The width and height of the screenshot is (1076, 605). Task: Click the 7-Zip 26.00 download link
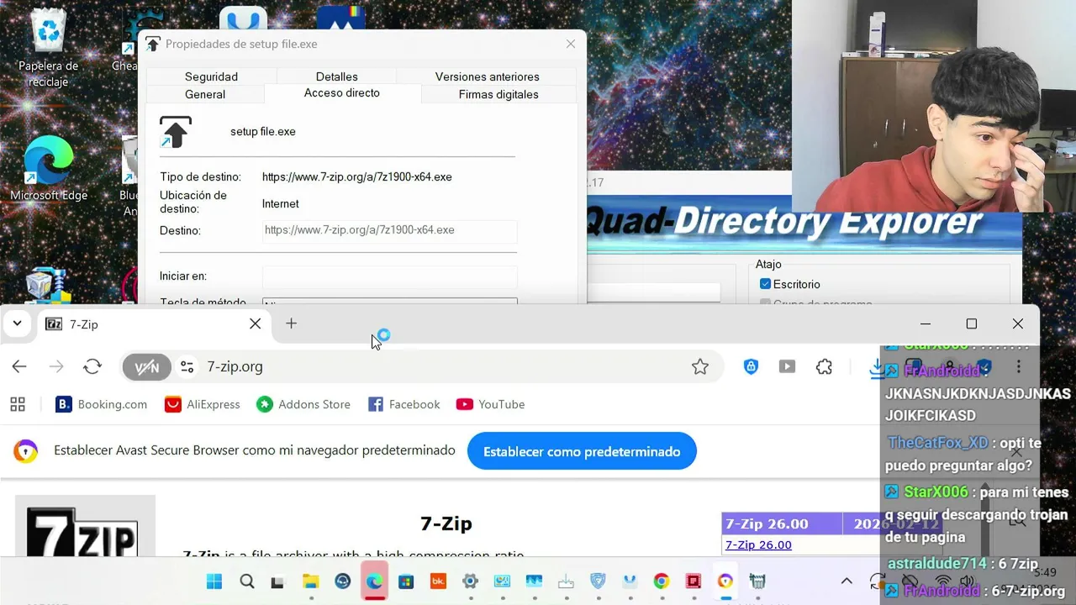pyautogui.click(x=758, y=544)
